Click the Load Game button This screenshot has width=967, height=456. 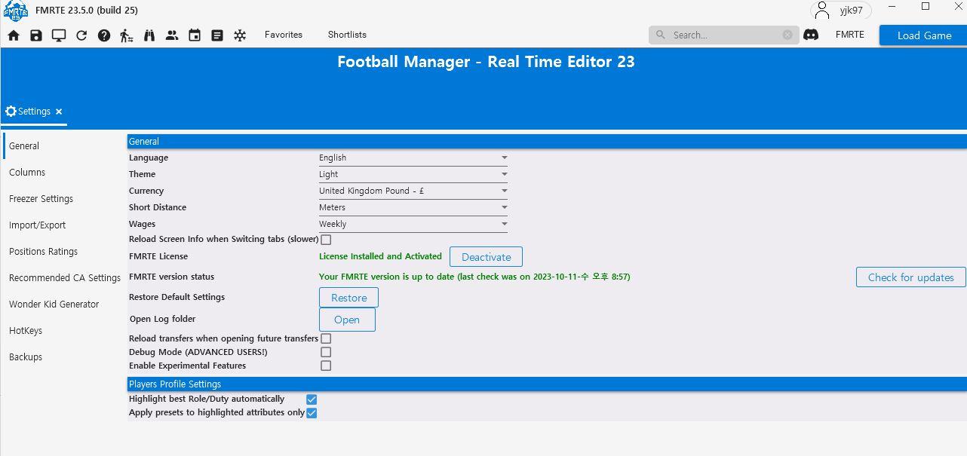(924, 35)
